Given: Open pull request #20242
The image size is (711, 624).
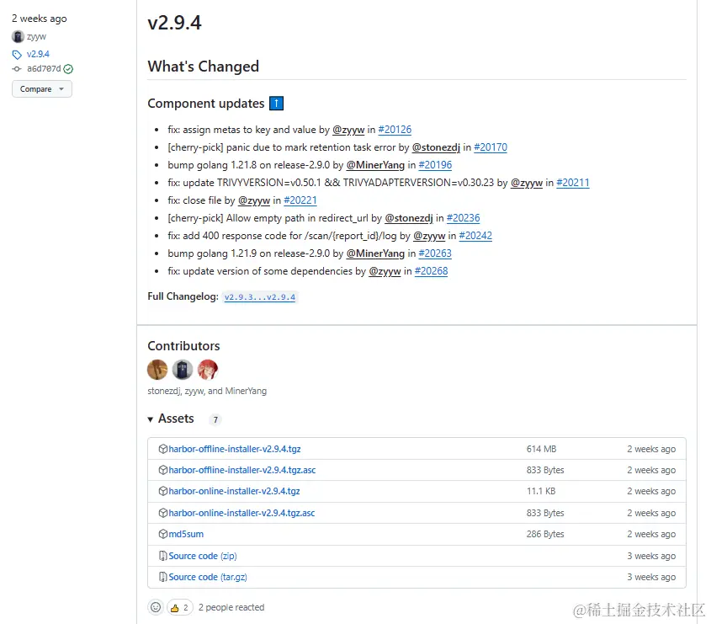Looking at the screenshot, I should [x=475, y=236].
